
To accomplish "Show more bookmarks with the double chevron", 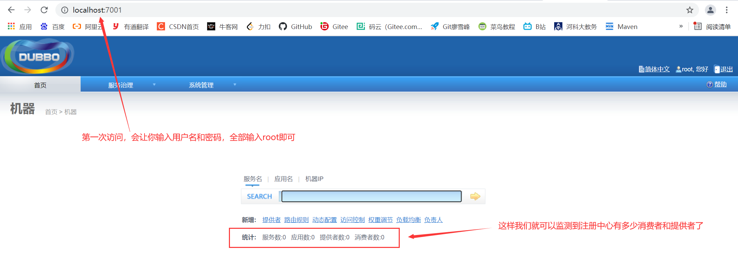I will 681,26.
